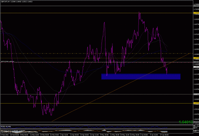Select the RSI indicator label
Viewport: 199px width, 136px height.
pyautogui.click(x=6, y=126)
